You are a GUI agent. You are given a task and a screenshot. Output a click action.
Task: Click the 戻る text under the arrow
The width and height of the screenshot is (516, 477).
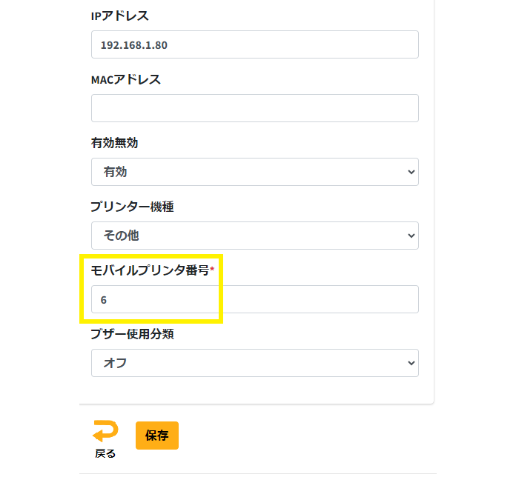[105, 453]
